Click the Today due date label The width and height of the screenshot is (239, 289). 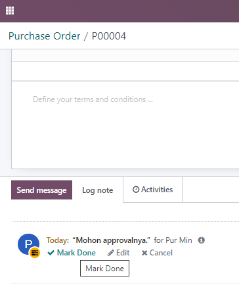pyautogui.click(x=58, y=240)
